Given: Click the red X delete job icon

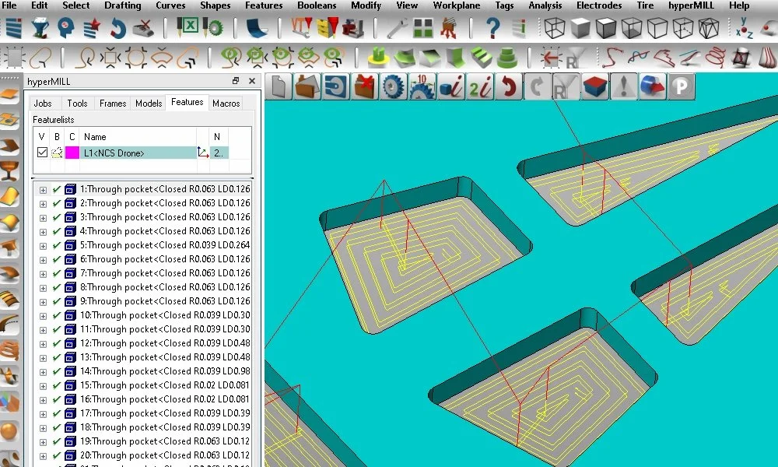Looking at the screenshot, I should click(x=365, y=87).
